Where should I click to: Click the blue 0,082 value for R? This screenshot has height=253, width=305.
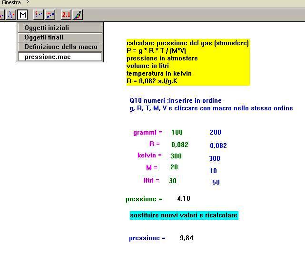218,146
